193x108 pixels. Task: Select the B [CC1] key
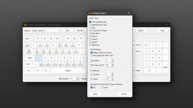click(x=68, y=64)
